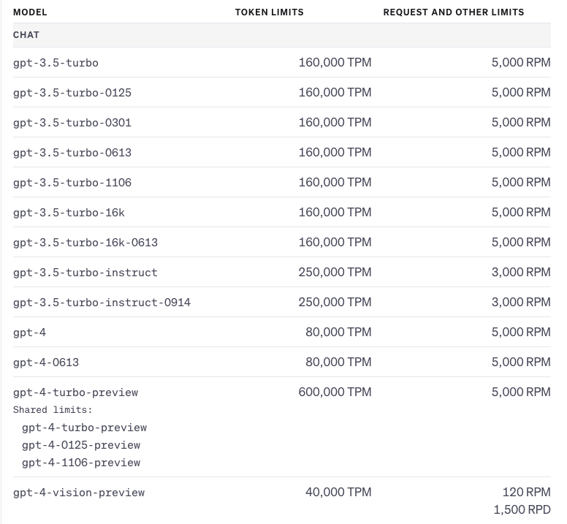Click gpt-4-0125-preview under Shared limits
The width and height of the screenshot is (567, 524).
tap(81, 445)
